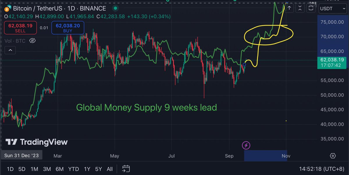Click the upward arrow chart button

(290, 8)
